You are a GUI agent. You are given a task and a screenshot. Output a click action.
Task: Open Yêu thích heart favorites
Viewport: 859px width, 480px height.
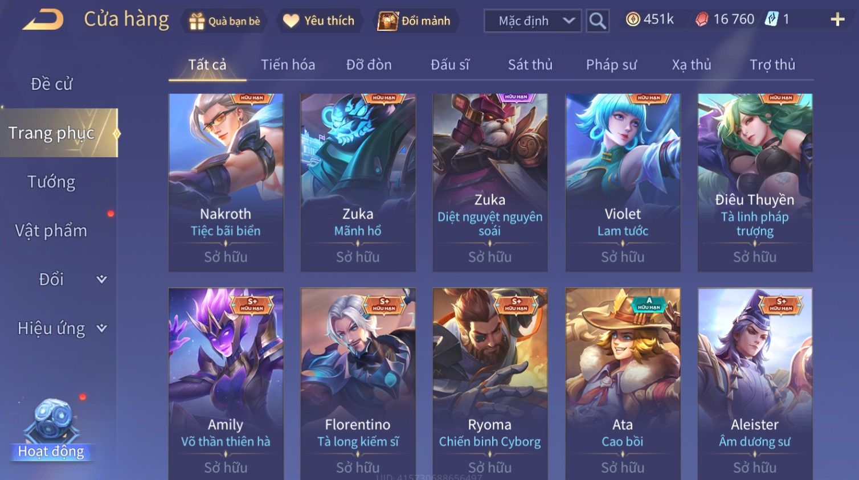[x=291, y=21]
